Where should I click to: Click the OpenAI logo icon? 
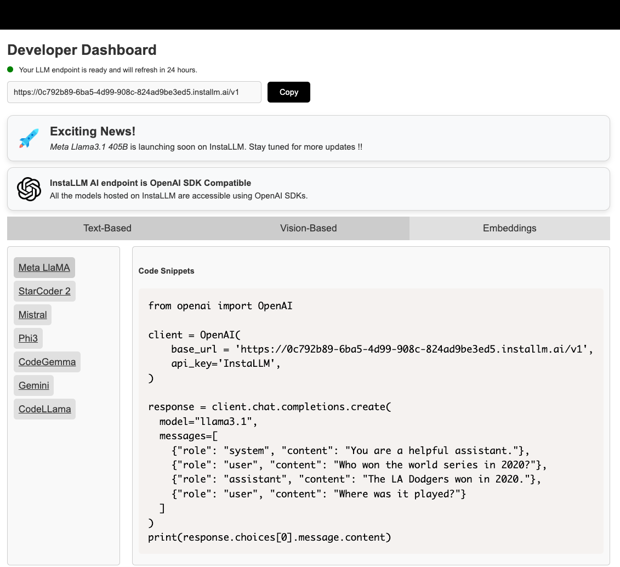29,189
